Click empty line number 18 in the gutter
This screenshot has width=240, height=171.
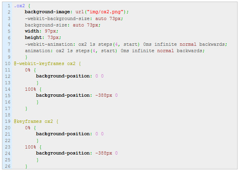click(x=8, y=115)
